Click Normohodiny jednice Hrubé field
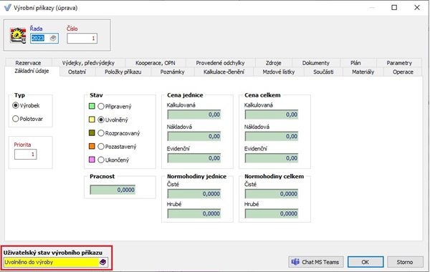430x272 pixels. click(194, 213)
